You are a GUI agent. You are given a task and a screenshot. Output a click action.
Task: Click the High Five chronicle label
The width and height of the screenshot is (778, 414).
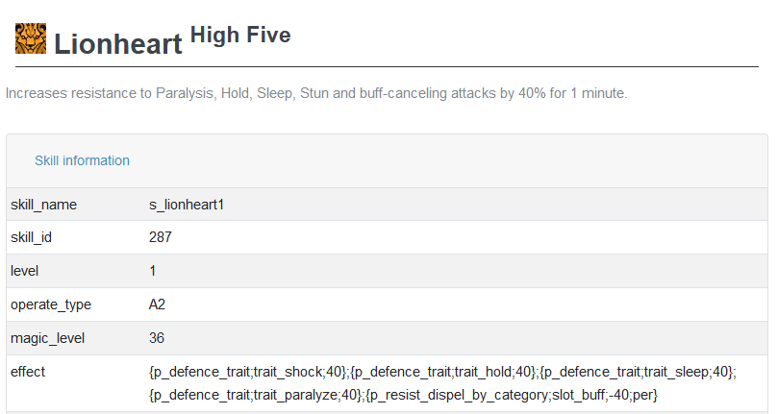coord(240,36)
